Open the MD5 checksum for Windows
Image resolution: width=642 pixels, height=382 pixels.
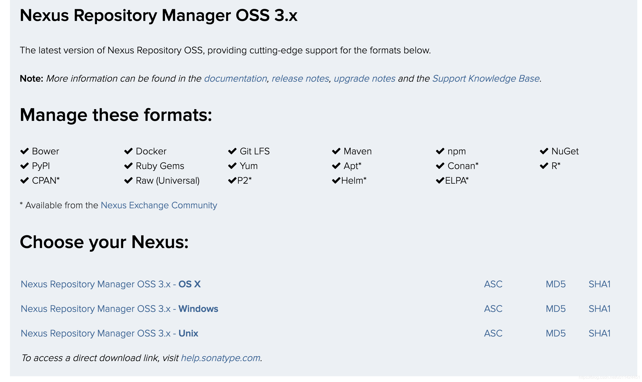click(556, 309)
